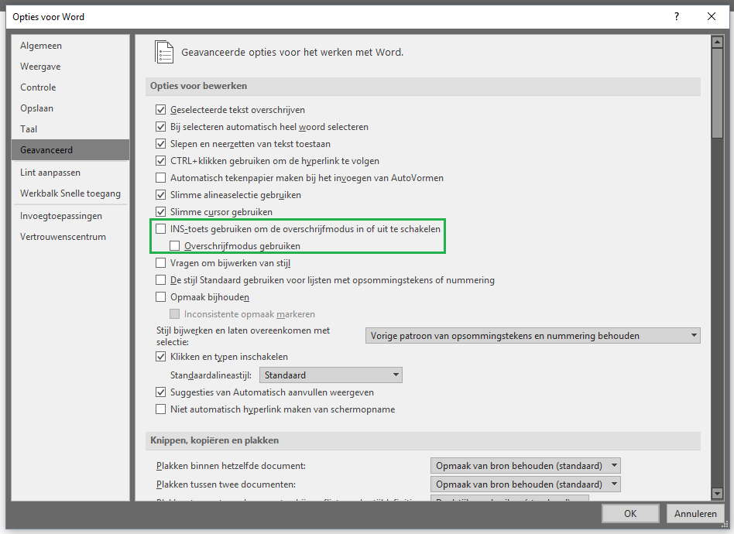Toggle Klikken en typen inschakelen
The width and height of the screenshot is (734, 534).
pos(160,357)
